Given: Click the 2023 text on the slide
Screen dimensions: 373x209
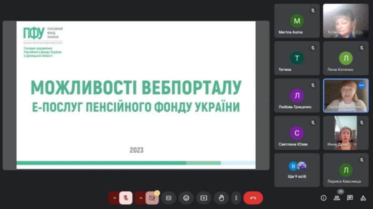Looking at the screenshot, I should 136,150.
